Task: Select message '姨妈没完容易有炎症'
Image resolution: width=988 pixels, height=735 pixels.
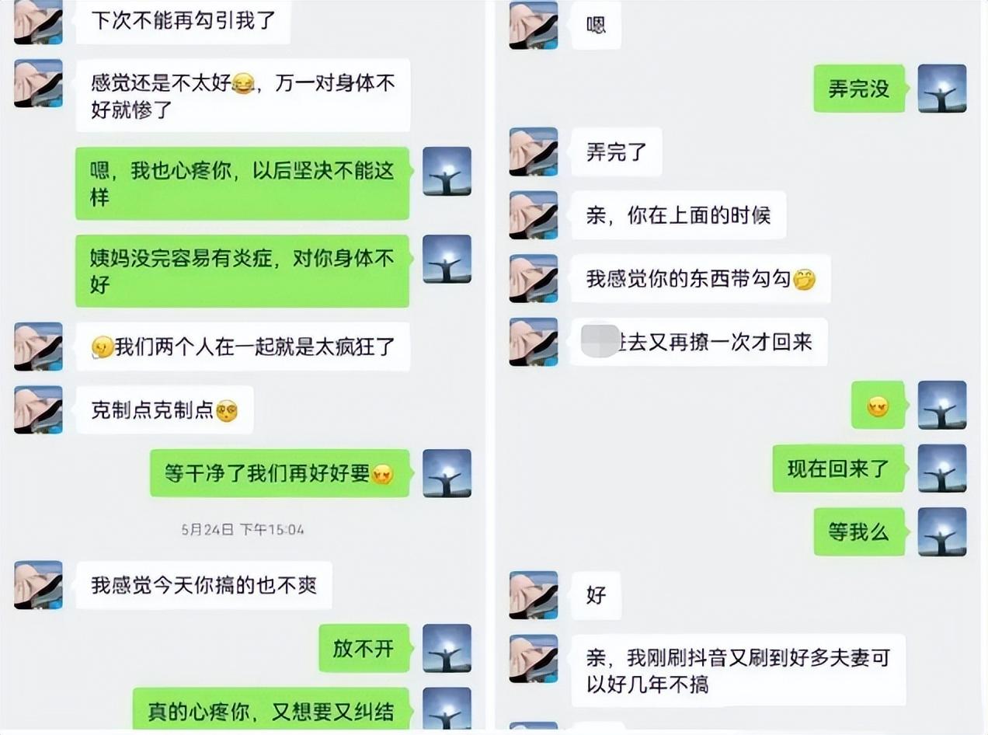Action: 242,271
